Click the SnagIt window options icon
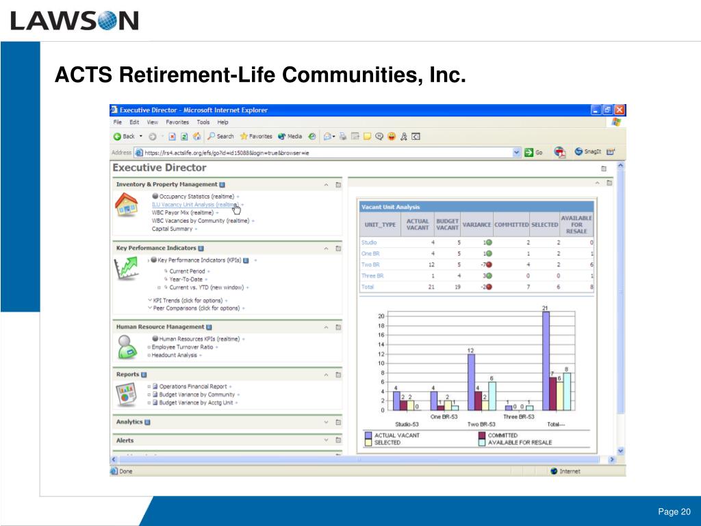Image resolution: width=701 pixels, height=526 pixels. (611, 152)
